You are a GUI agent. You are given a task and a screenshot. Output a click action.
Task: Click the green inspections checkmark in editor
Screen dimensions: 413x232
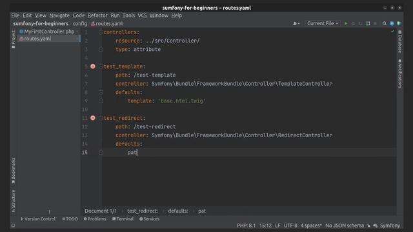point(392,32)
